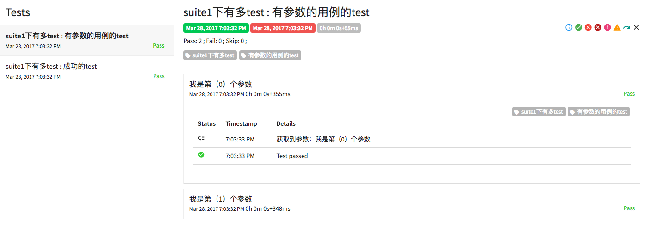Click the log icon in the 获取到参数 row

201,138
